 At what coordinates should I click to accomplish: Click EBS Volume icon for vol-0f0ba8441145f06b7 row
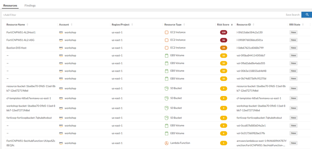[166, 55]
